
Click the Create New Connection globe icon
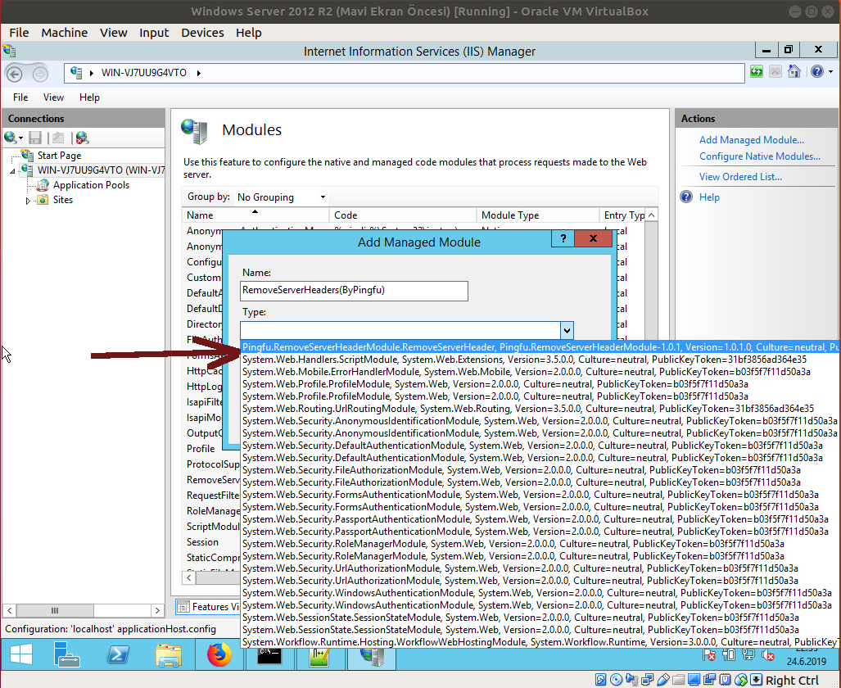point(10,138)
